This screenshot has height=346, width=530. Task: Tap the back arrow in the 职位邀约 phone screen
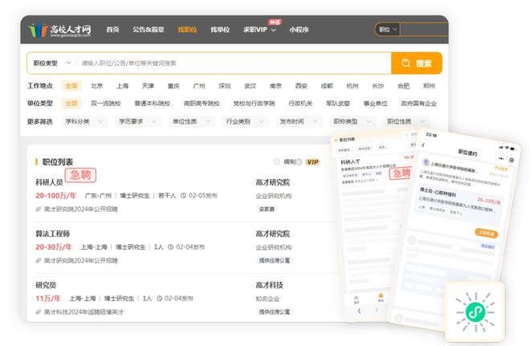(423, 145)
